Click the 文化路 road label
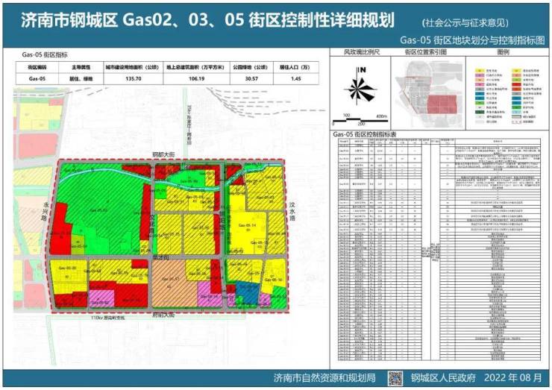This screenshot has width=552, height=390. coord(151,224)
